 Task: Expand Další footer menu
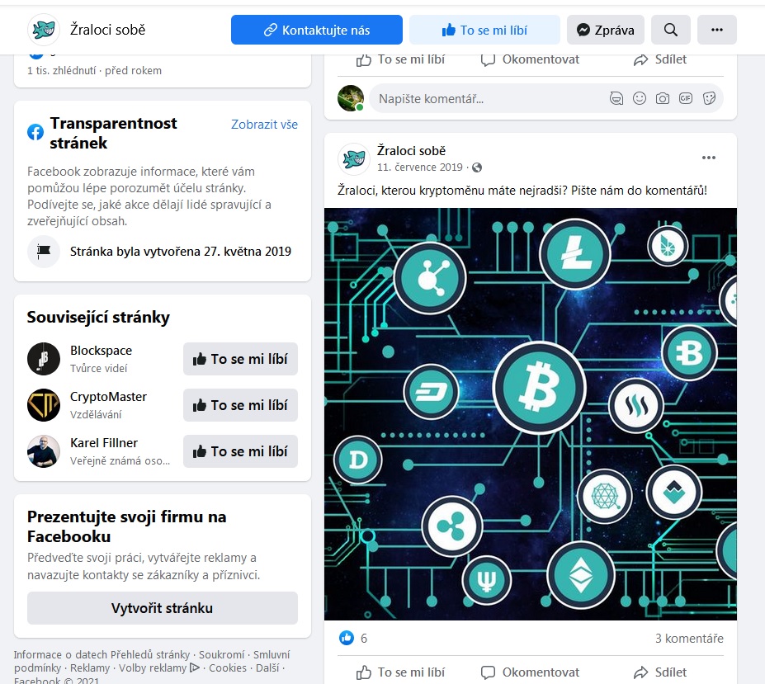point(267,667)
